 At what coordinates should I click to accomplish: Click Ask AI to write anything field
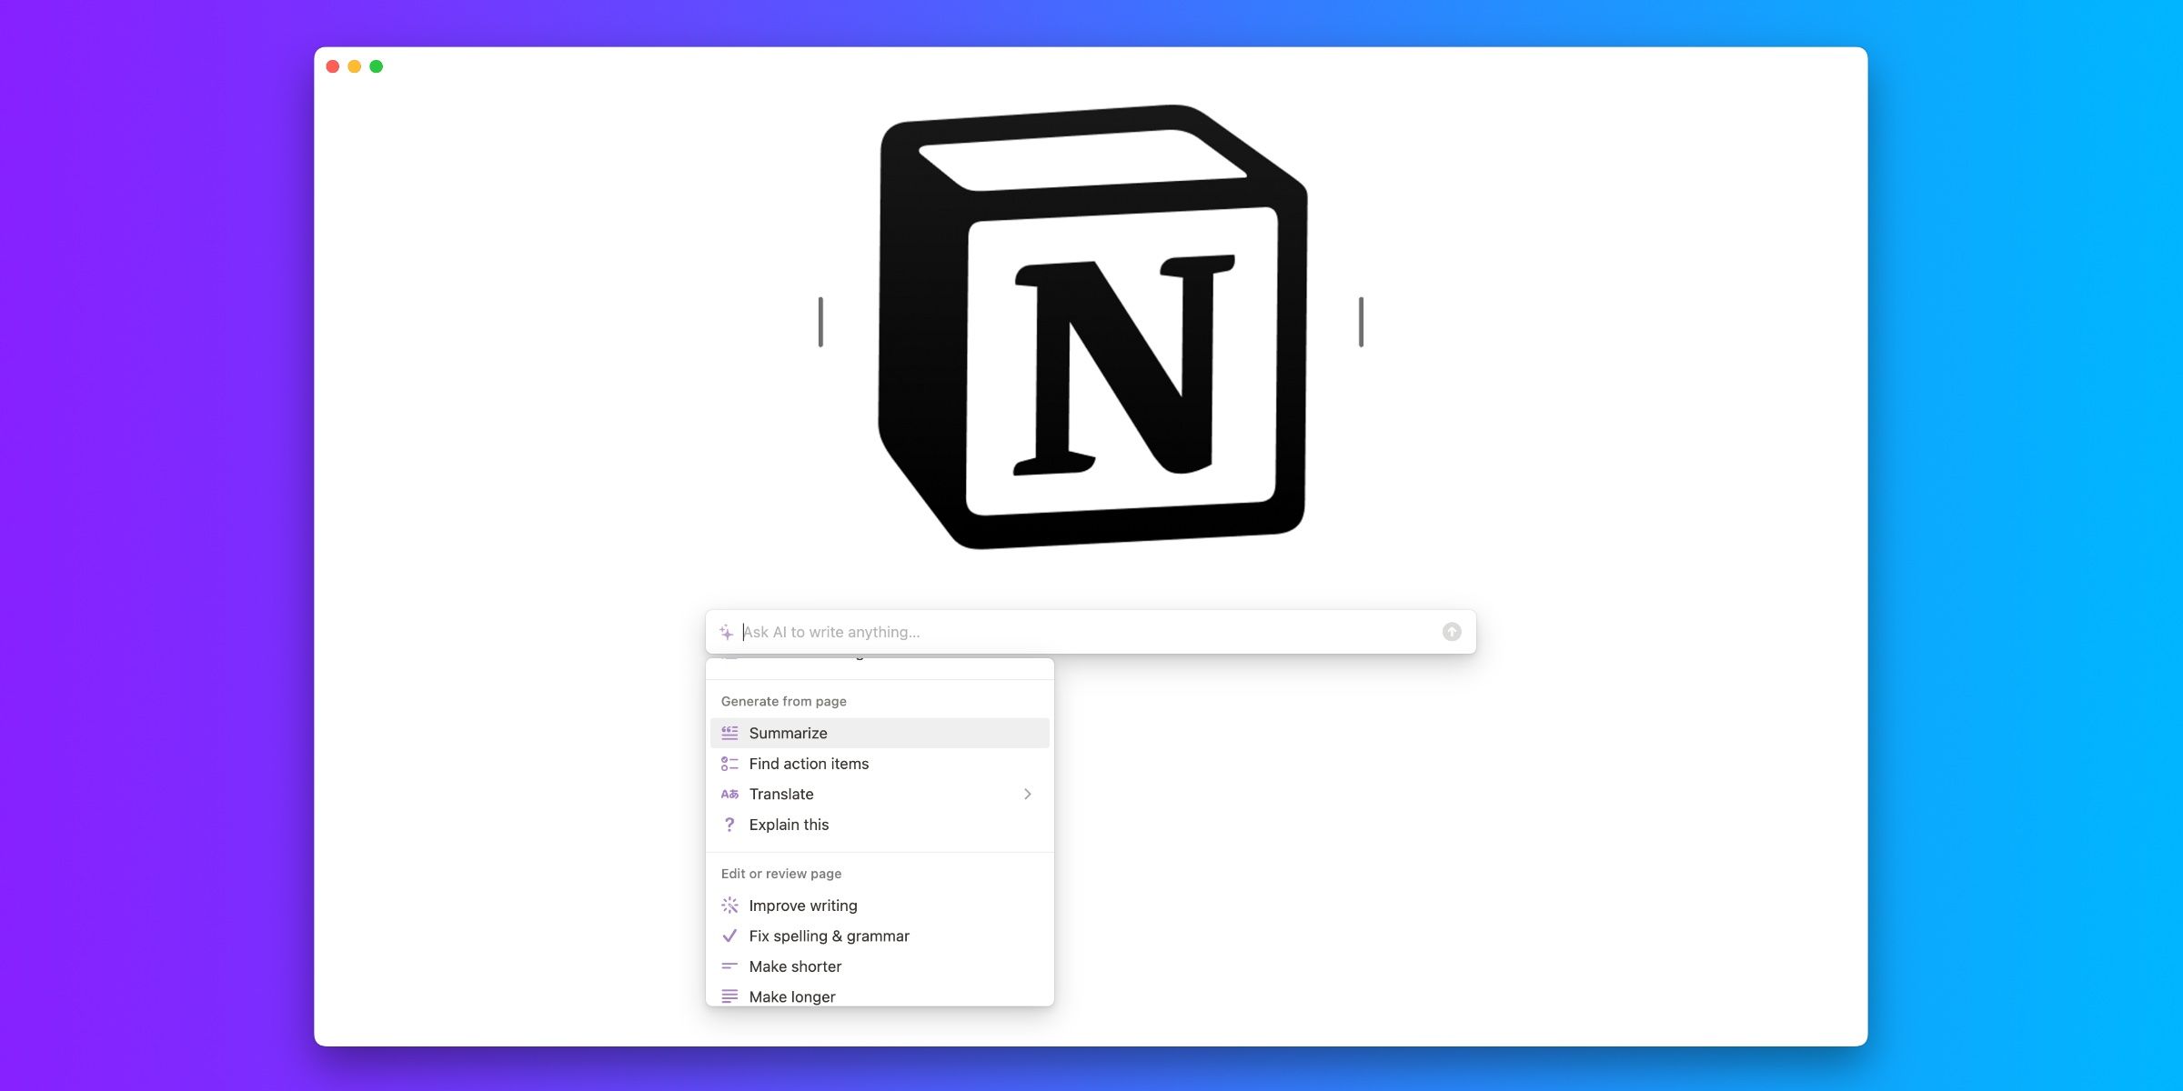click(1090, 632)
